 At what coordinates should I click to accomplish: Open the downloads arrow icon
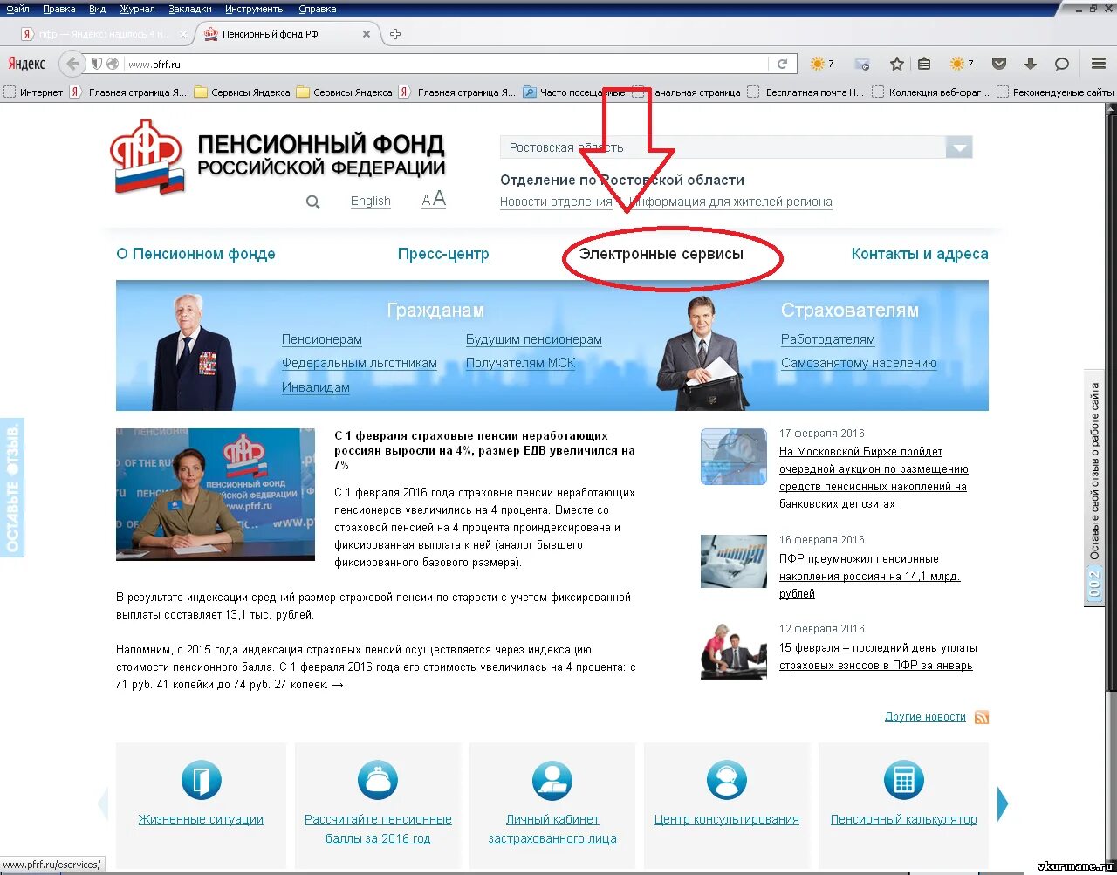pyautogui.click(x=1031, y=64)
